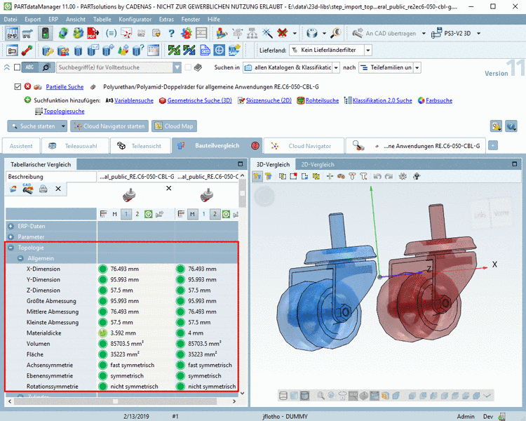Click the gear settings icon in 3D toolbar
This screenshot has height=421, width=526.
[x=403, y=176]
